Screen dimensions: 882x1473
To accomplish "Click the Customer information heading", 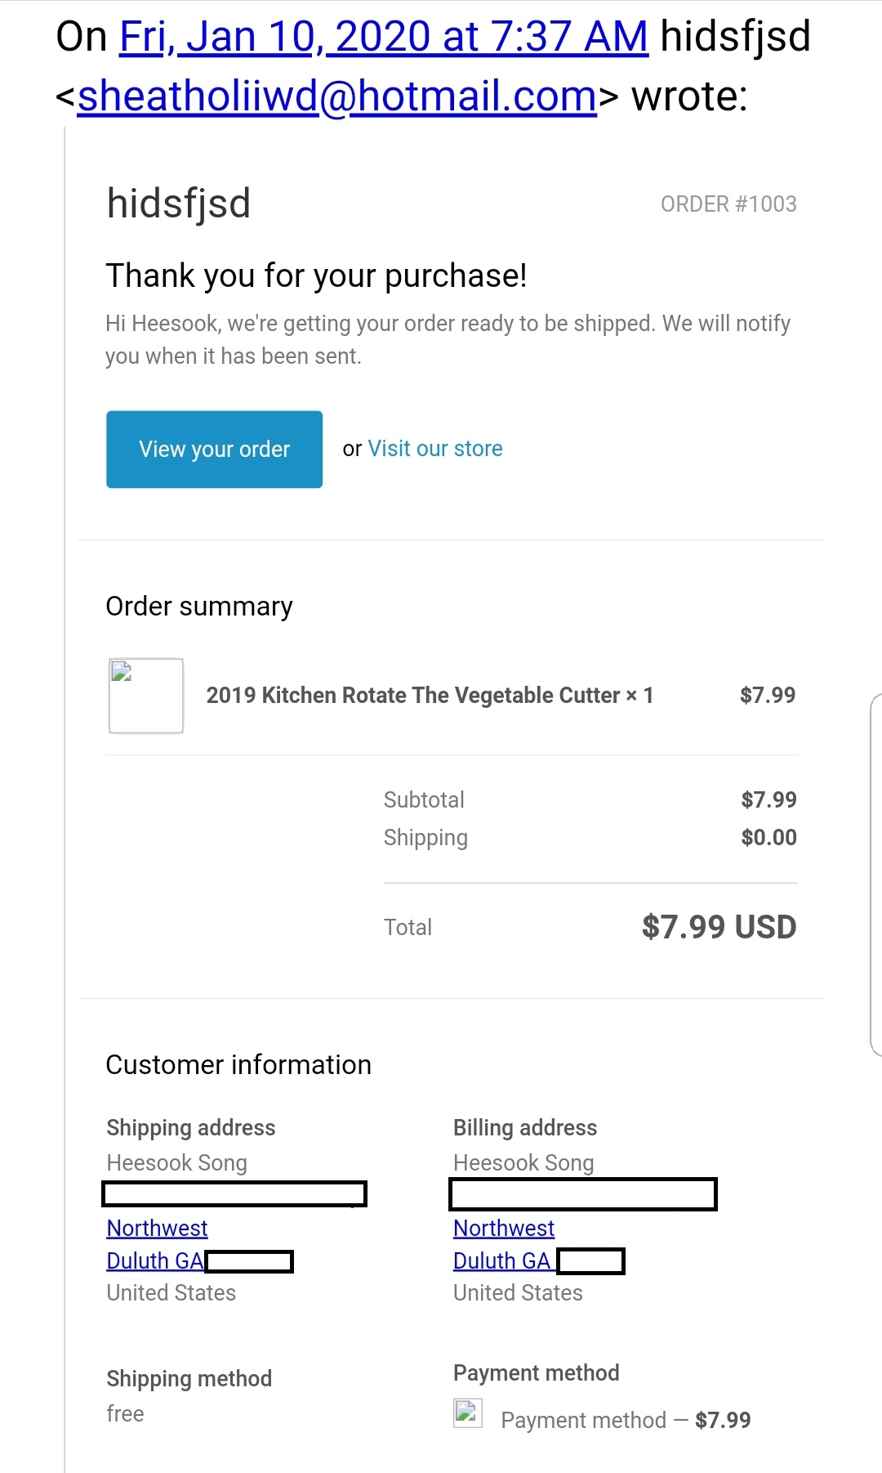I will [x=238, y=1065].
